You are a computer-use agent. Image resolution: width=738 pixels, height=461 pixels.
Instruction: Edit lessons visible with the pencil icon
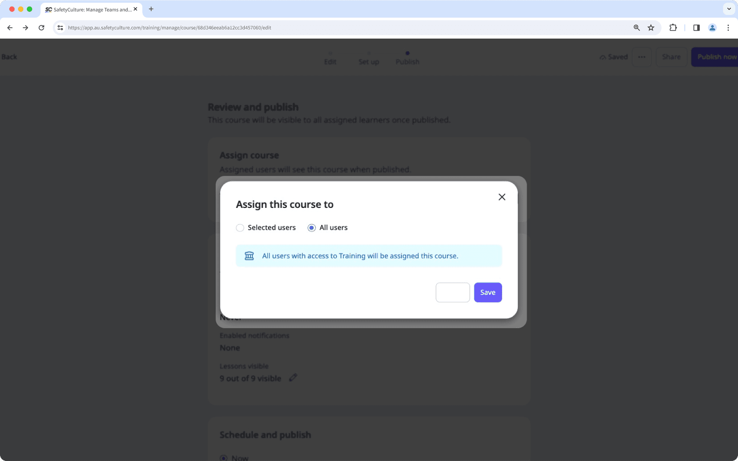(x=293, y=378)
